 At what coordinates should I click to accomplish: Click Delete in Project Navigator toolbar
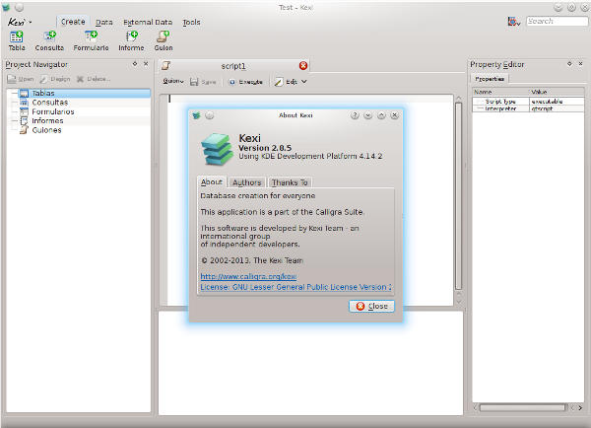point(94,79)
